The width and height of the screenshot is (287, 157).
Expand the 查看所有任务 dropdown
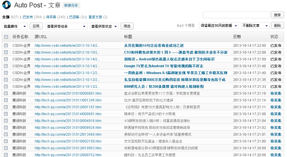pyautogui.click(x=66, y=26)
